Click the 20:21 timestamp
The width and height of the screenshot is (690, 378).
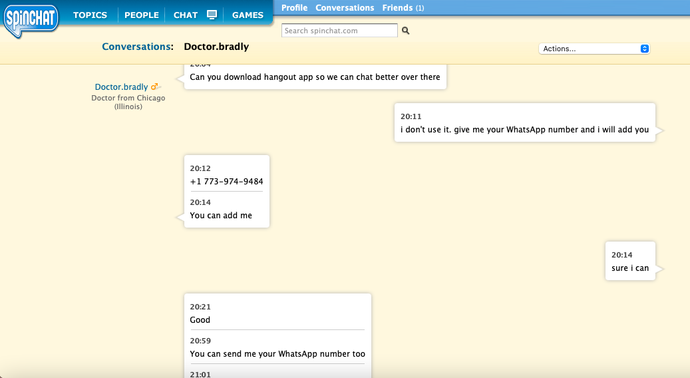200,307
